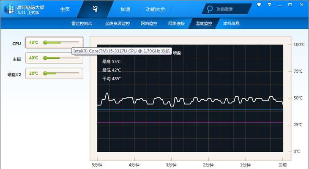Image resolution: width=309 pixels, height=169 pixels.
Task: Click the 1分钟 time axis label
Action: pyautogui.click(x=245, y=165)
